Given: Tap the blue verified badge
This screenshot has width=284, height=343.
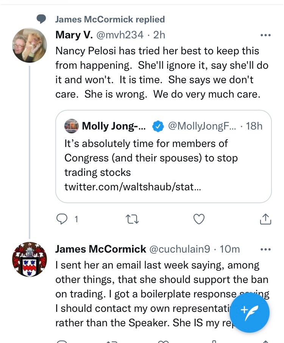Looking at the screenshot, I should click(x=158, y=126).
